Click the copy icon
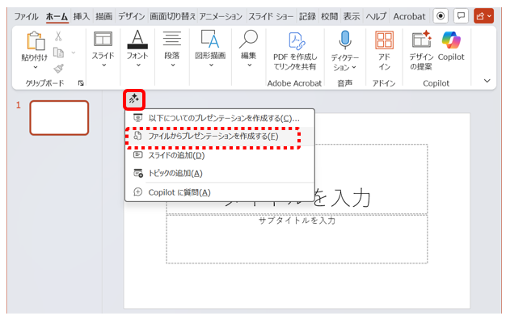This screenshot has width=506, height=320. 58,53
